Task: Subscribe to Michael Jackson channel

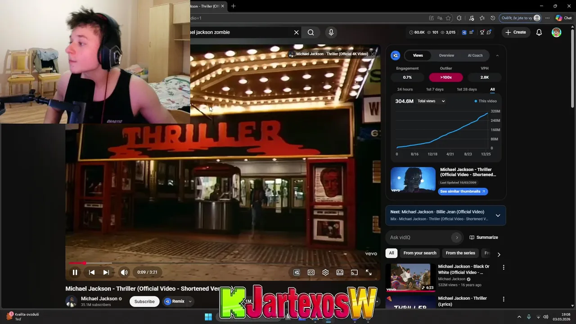Action: coord(144,301)
